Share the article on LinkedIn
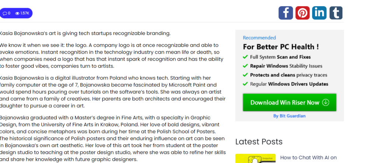This screenshot has width=377, height=163. (x=319, y=13)
